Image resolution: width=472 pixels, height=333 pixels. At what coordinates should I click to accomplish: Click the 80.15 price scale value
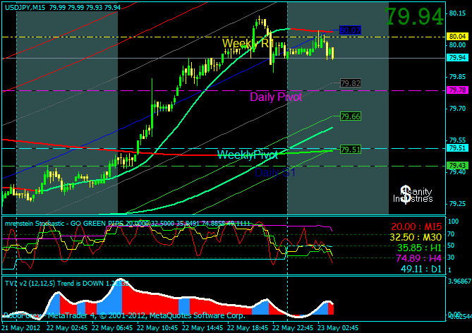[x=457, y=13]
